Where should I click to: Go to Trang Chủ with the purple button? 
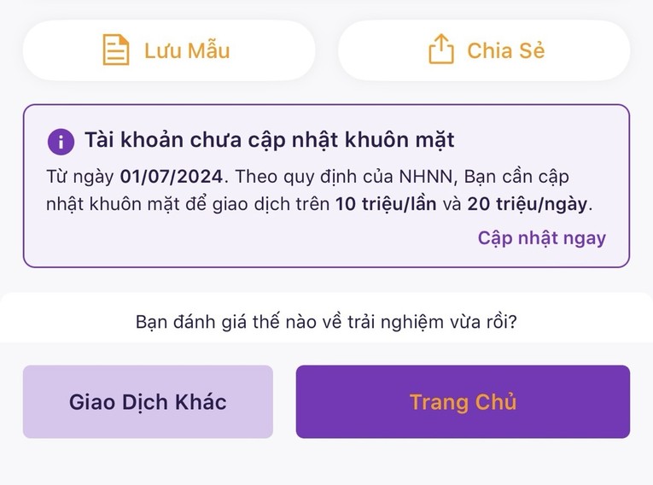[x=463, y=401]
